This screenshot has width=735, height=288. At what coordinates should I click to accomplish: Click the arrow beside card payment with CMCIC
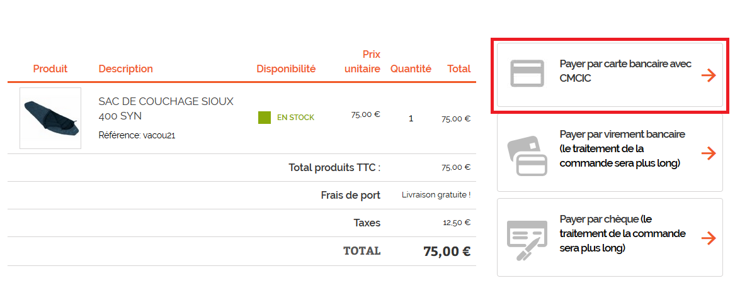[709, 75]
